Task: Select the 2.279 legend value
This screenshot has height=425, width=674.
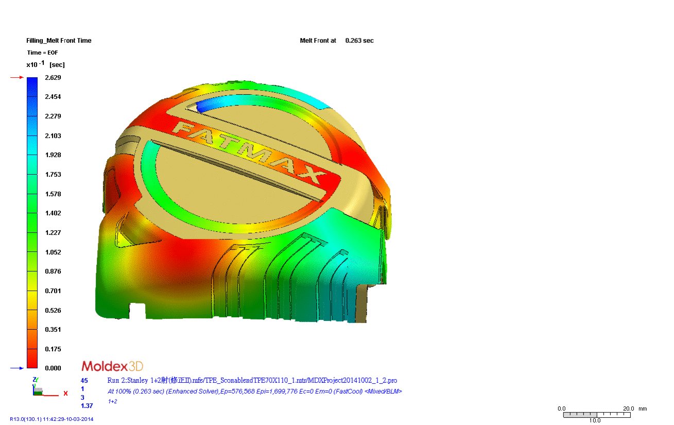Action: (53, 116)
